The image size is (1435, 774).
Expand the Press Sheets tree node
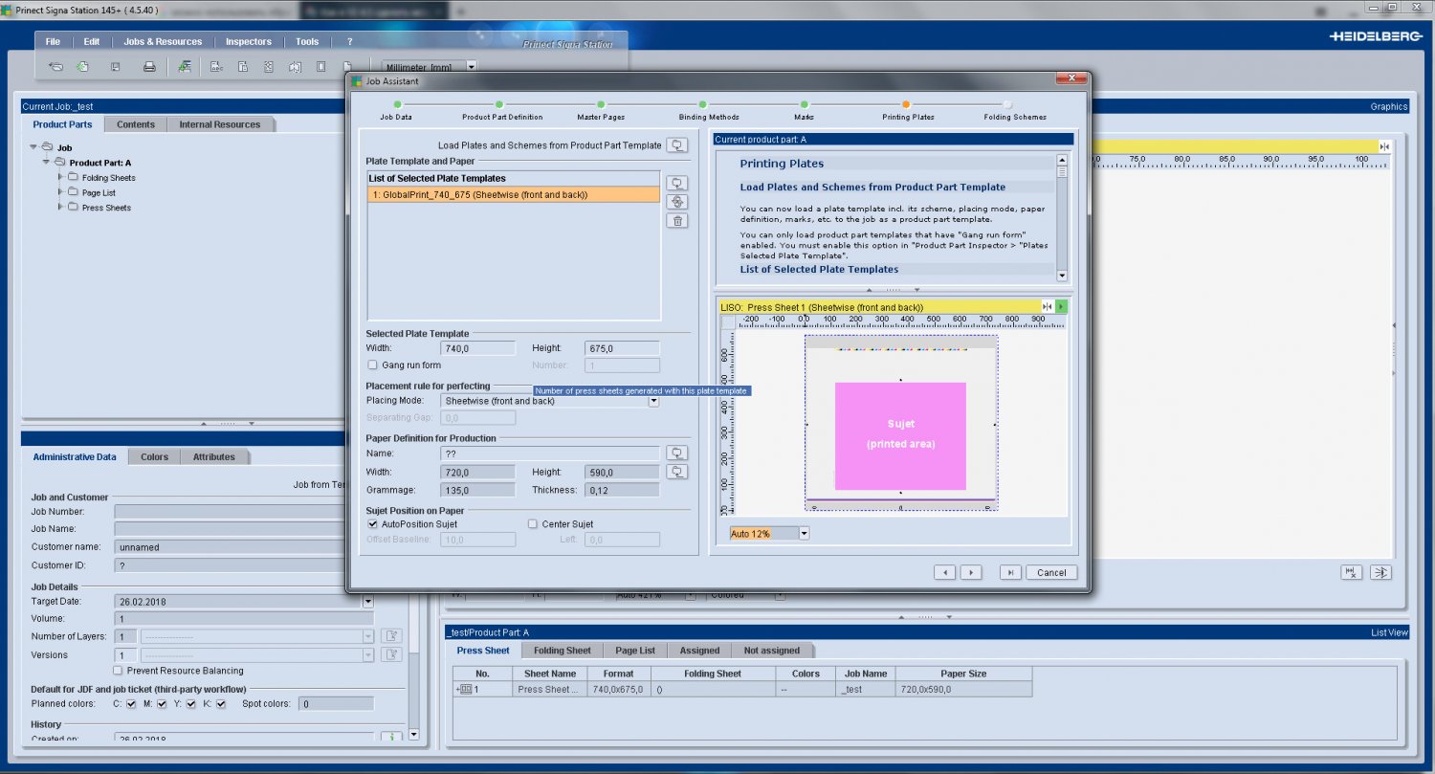60,207
